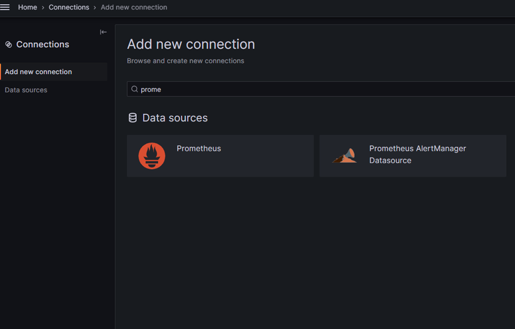This screenshot has height=329, width=515.
Task: Go to Home via the breadcrumb
Action: point(27,7)
